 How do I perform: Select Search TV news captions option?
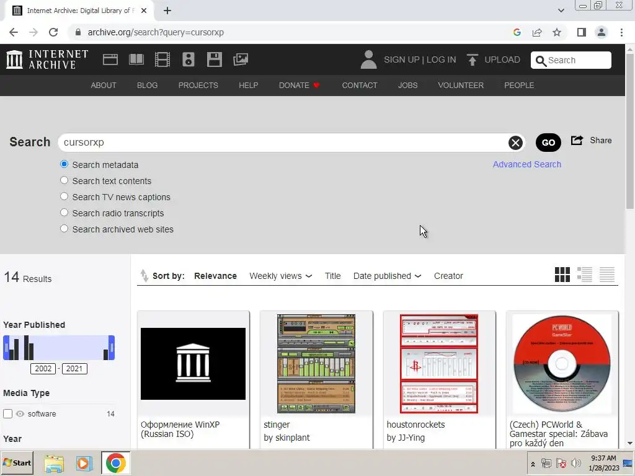click(64, 196)
